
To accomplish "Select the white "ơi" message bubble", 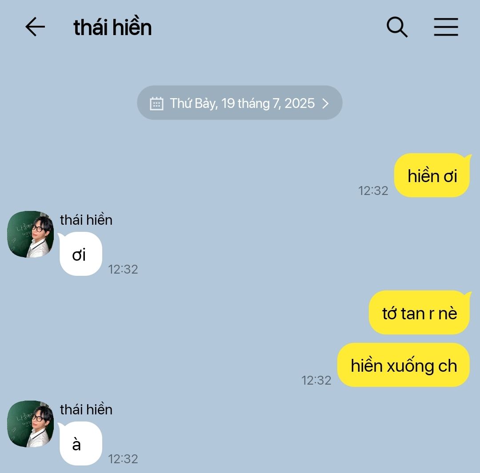I will coord(80,254).
